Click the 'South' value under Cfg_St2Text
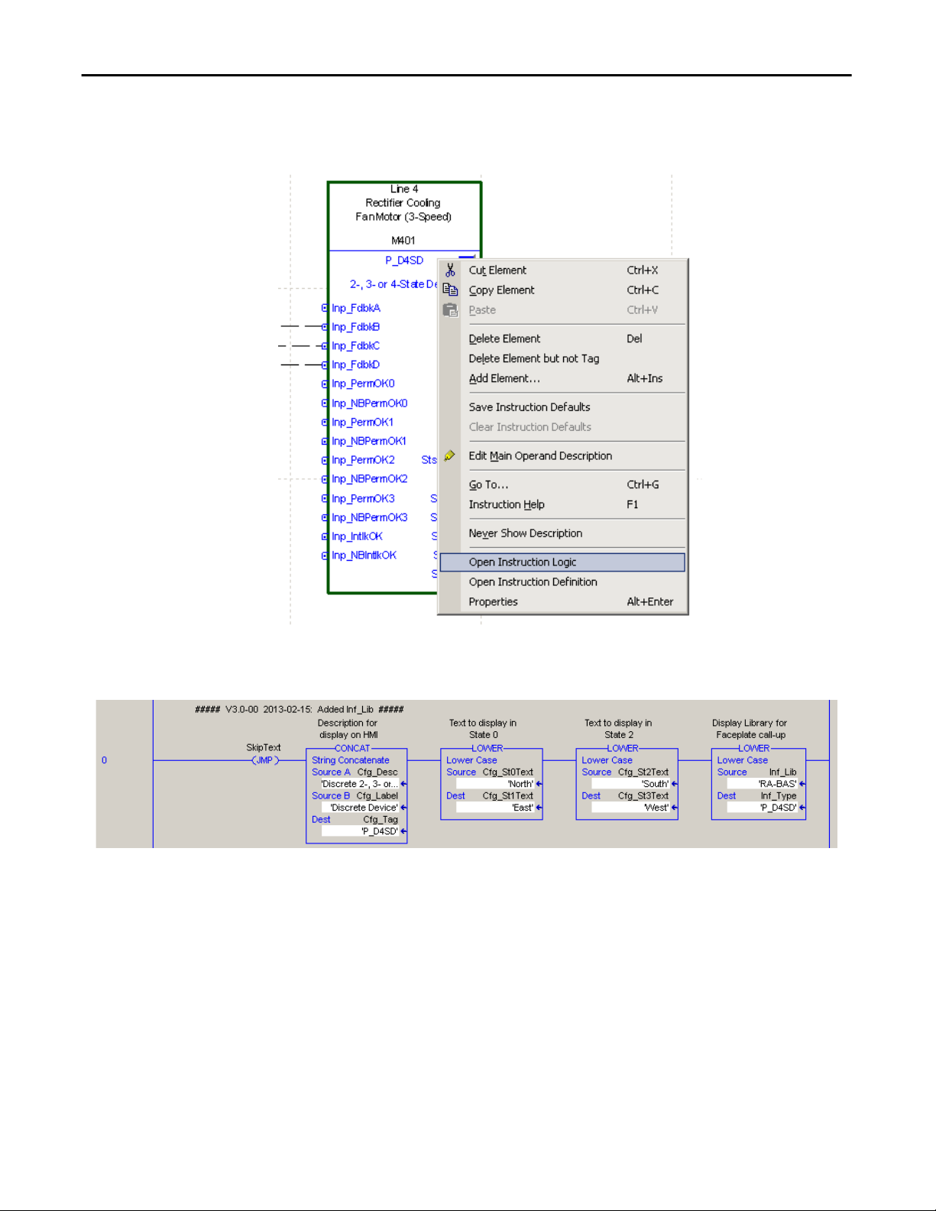The width and height of the screenshot is (936, 1211). [630, 784]
